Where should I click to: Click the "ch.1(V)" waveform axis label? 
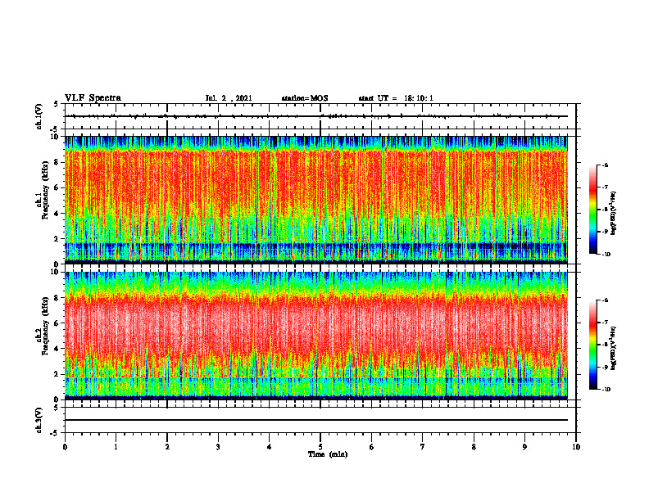(39, 116)
